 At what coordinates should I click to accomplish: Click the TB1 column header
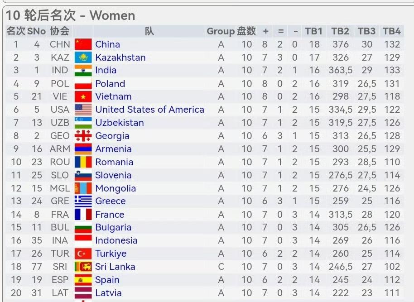click(313, 31)
